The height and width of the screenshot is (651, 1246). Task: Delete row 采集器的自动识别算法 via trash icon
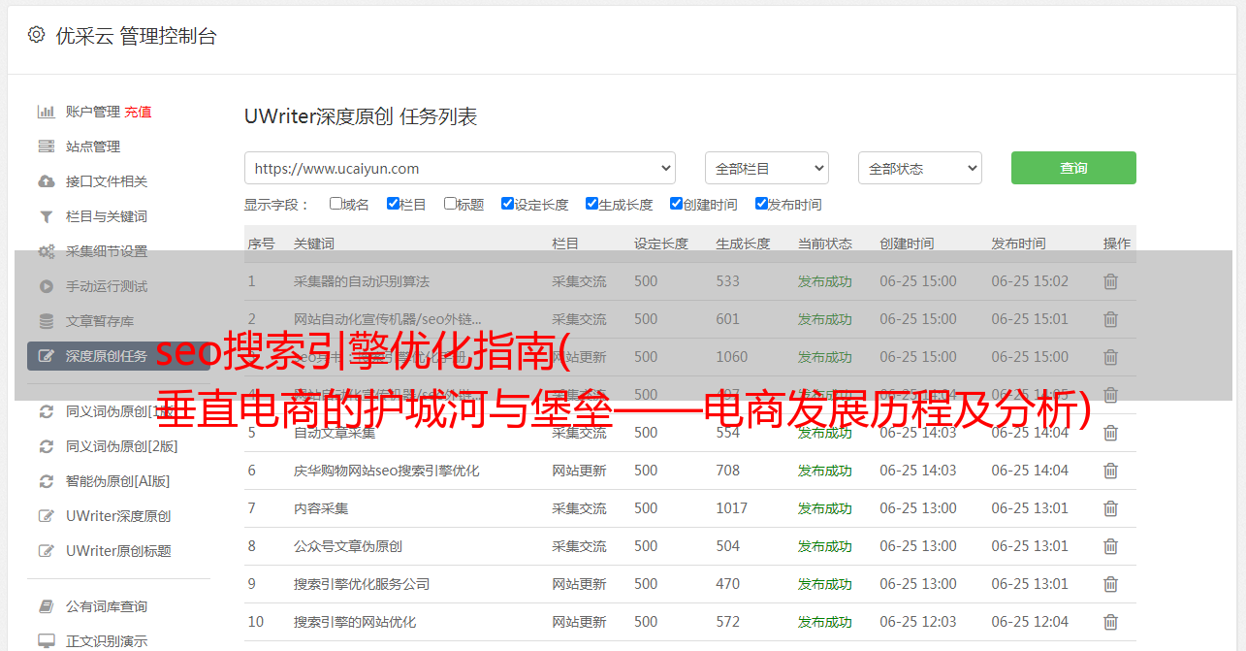[1110, 281]
